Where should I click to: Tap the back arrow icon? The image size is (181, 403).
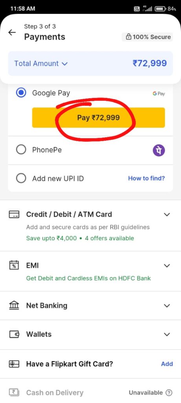pyautogui.click(x=12, y=32)
